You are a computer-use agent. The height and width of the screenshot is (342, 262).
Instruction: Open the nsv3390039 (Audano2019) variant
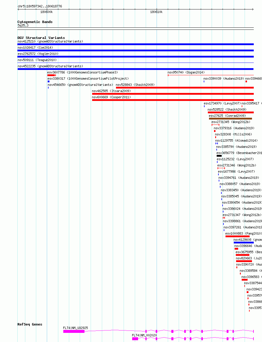click(x=224, y=78)
